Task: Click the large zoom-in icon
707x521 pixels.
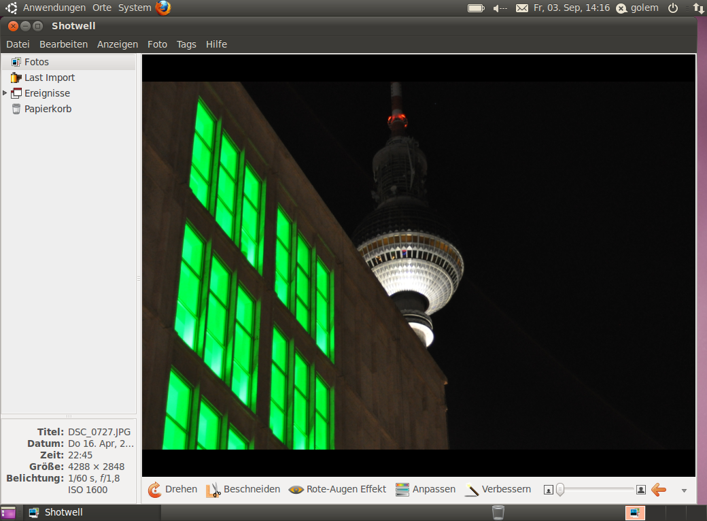Action: tap(640, 490)
